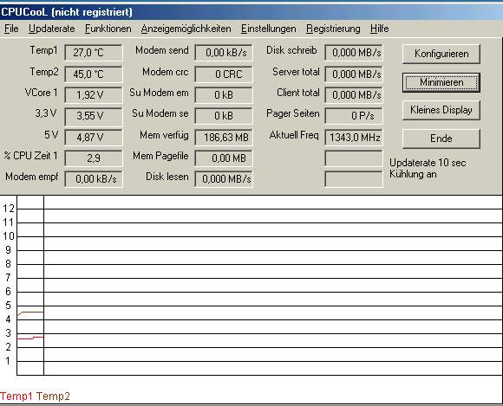Click the Pager Seiten value 0 P/s
The image size is (503, 406).
[354, 116]
